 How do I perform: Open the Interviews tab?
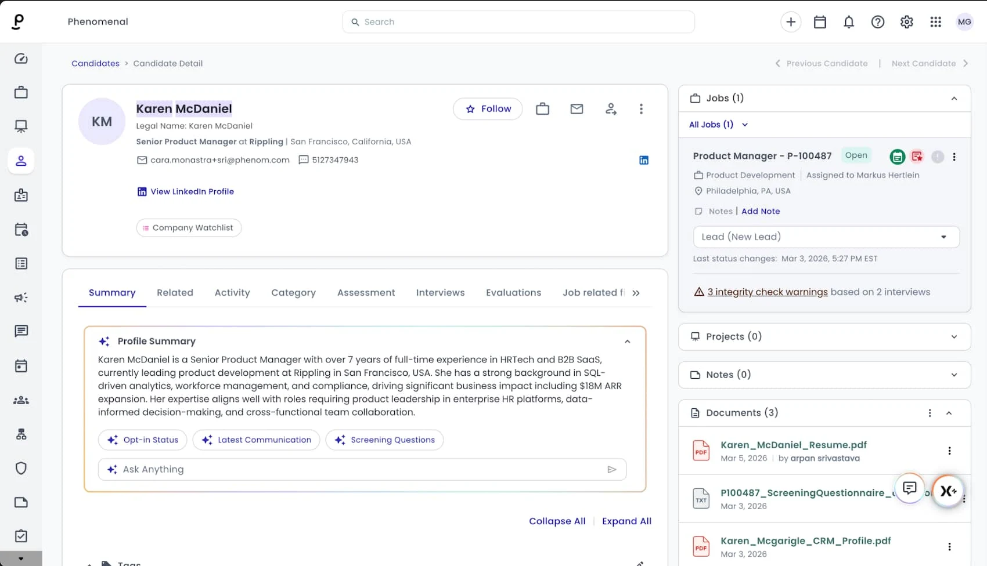tap(440, 293)
